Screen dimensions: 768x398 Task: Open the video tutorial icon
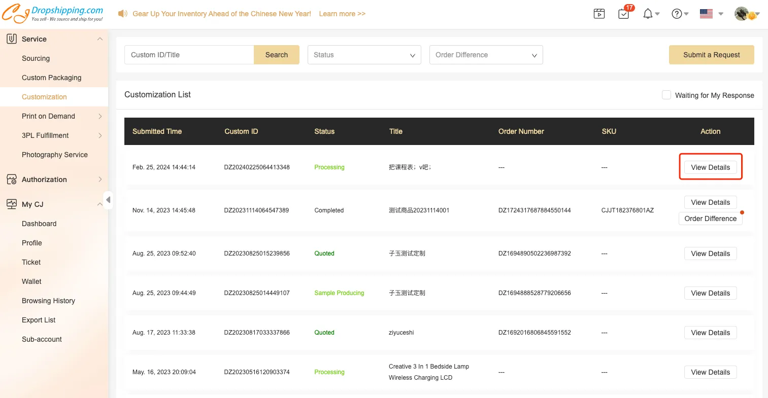[599, 14]
